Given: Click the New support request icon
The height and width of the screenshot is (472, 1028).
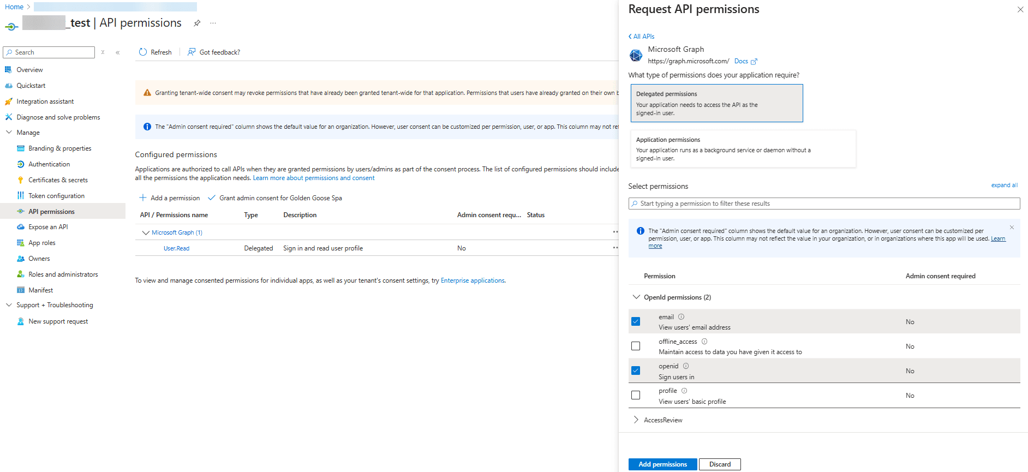Looking at the screenshot, I should tap(21, 321).
